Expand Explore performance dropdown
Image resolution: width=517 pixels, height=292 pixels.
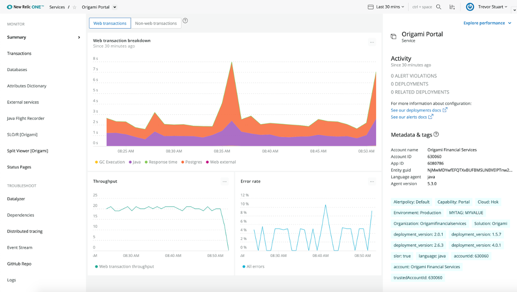pos(487,23)
